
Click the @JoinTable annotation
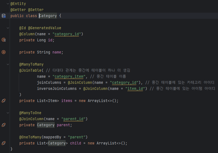click(x=30, y=71)
